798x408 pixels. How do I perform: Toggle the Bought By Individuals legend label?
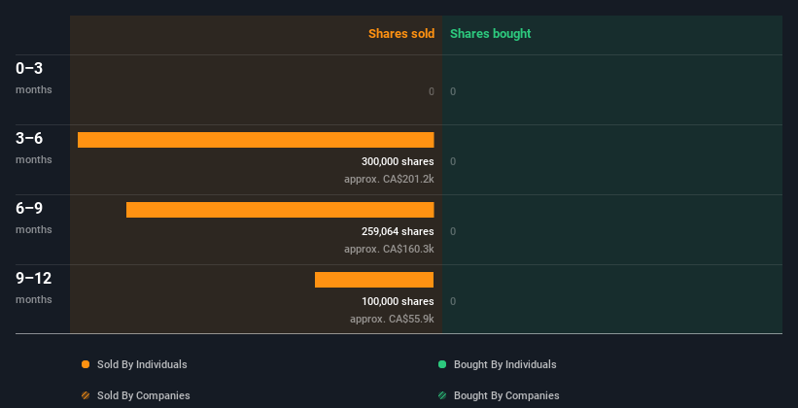[x=504, y=364]
